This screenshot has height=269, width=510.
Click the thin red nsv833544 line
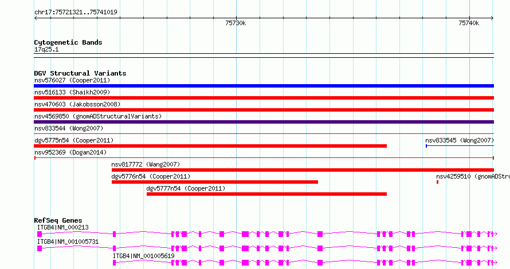(264, 134)
